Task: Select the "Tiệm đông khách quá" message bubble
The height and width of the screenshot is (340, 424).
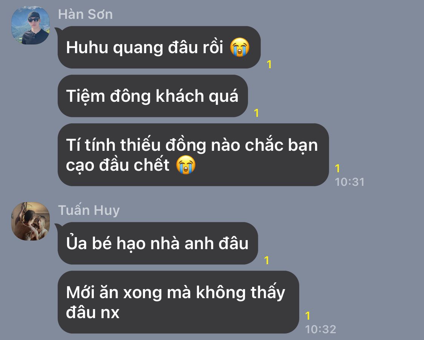Action: 153,96
